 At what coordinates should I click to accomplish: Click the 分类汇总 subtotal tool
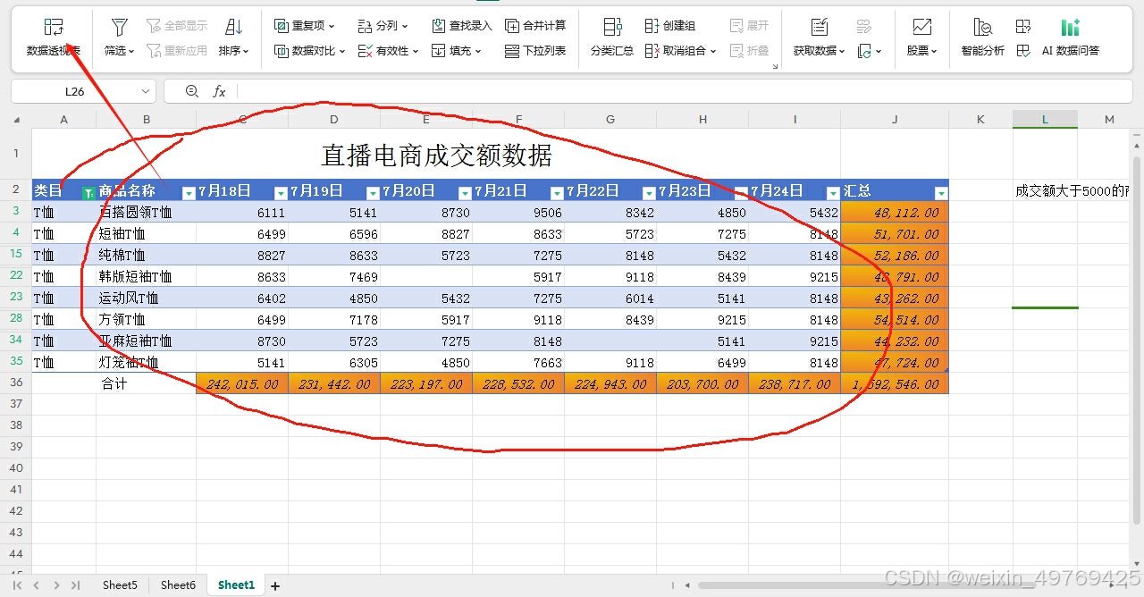[612, 38]
